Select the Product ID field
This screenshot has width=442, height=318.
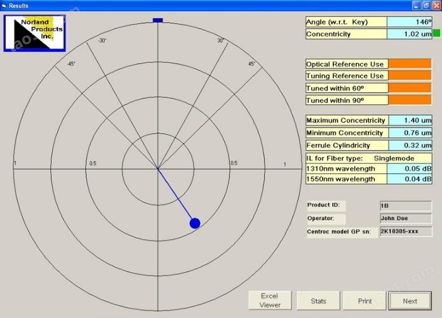click(x=406, y=206)
